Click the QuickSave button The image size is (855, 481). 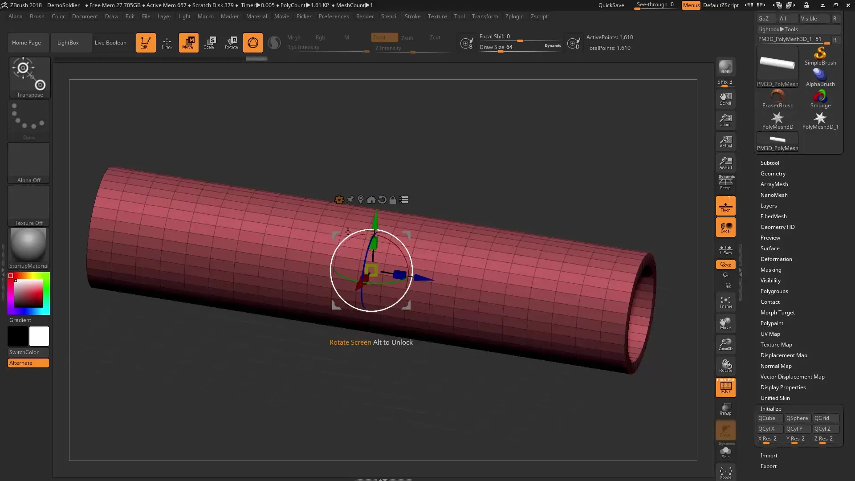(x=611, y=5)
